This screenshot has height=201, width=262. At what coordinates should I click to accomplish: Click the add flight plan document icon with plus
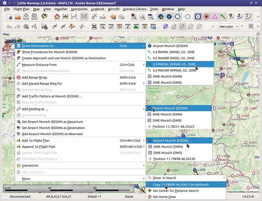[45, 27]
